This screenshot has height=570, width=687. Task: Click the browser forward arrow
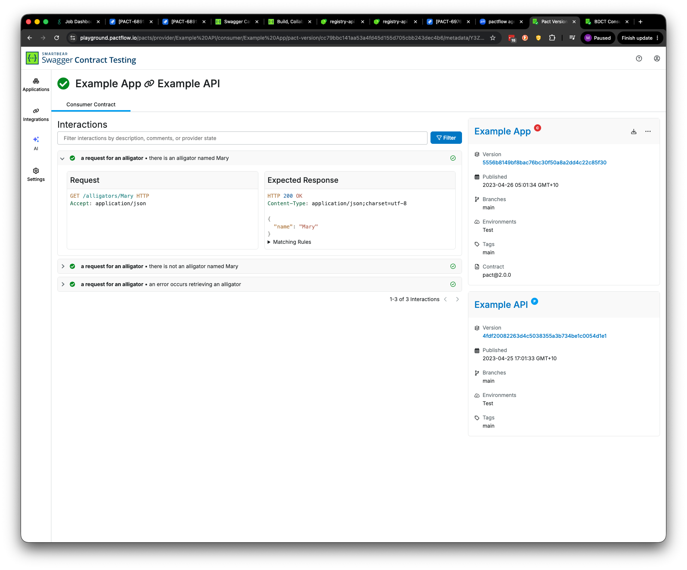pos(43,38)
